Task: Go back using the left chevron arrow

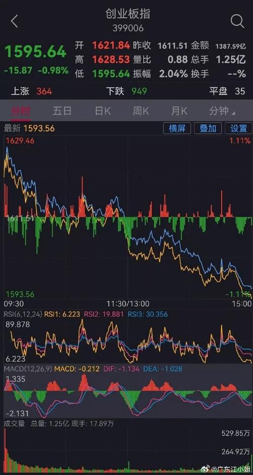Action: [15, 21]
